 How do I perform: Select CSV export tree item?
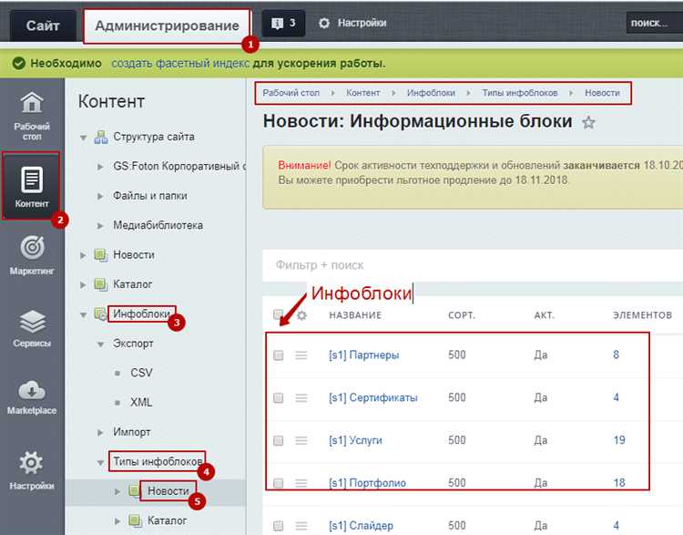click(141, 373)
